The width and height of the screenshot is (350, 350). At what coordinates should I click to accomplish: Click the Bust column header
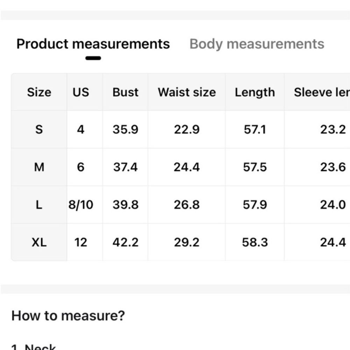tap(125, 92)
